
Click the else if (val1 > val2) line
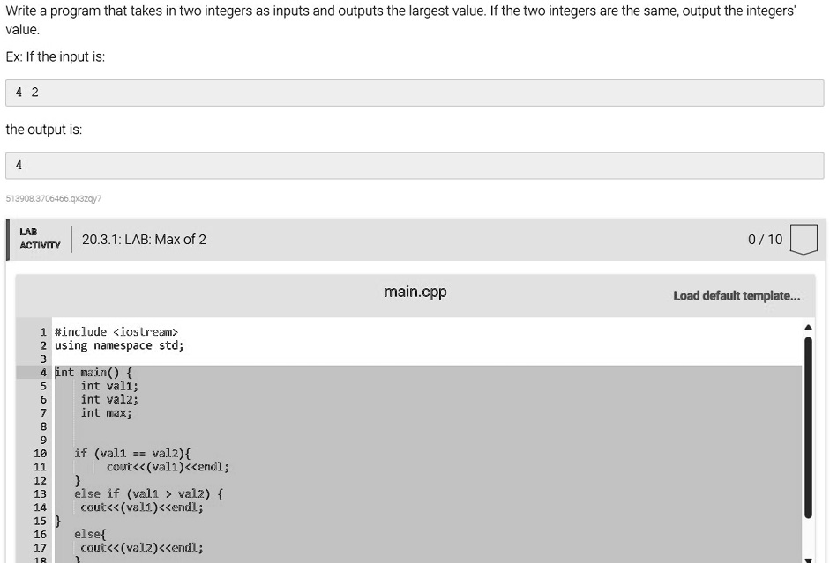pos(149,493)
